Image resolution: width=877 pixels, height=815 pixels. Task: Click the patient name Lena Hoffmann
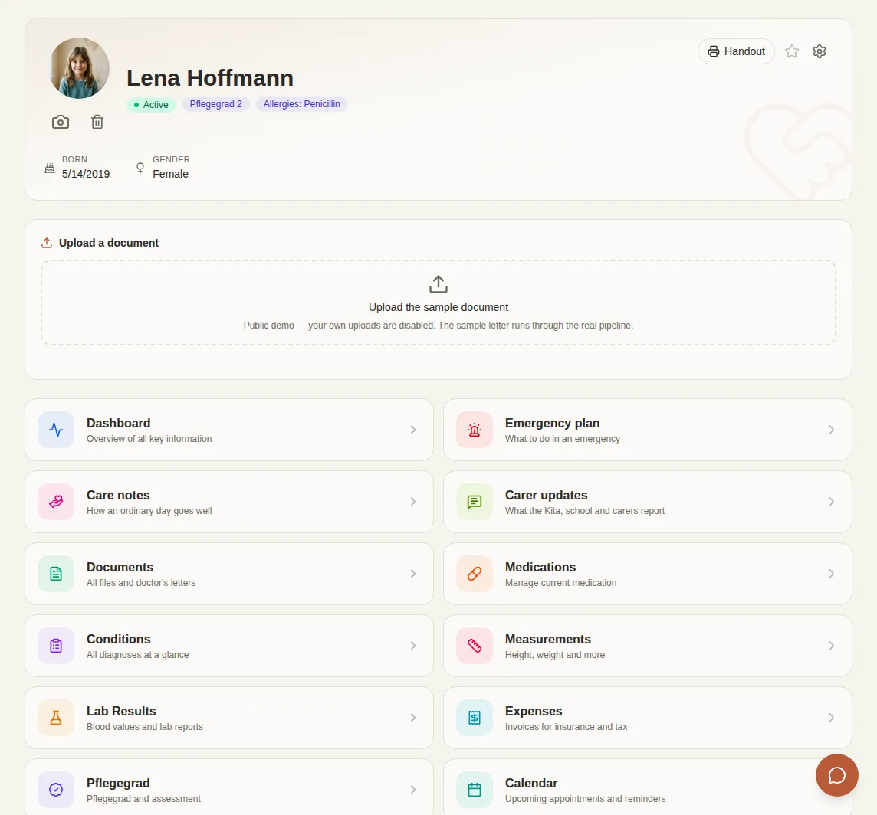(x=210, y=78)
